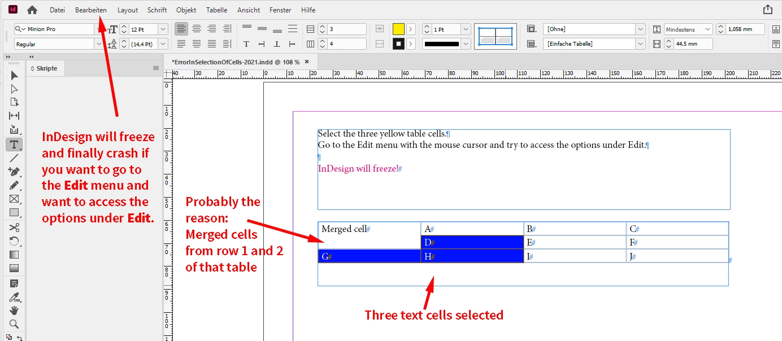This screenshot has width=782, height=341.
Task: Select the Eyedropper tool
Action: click(x=14, y=297)
